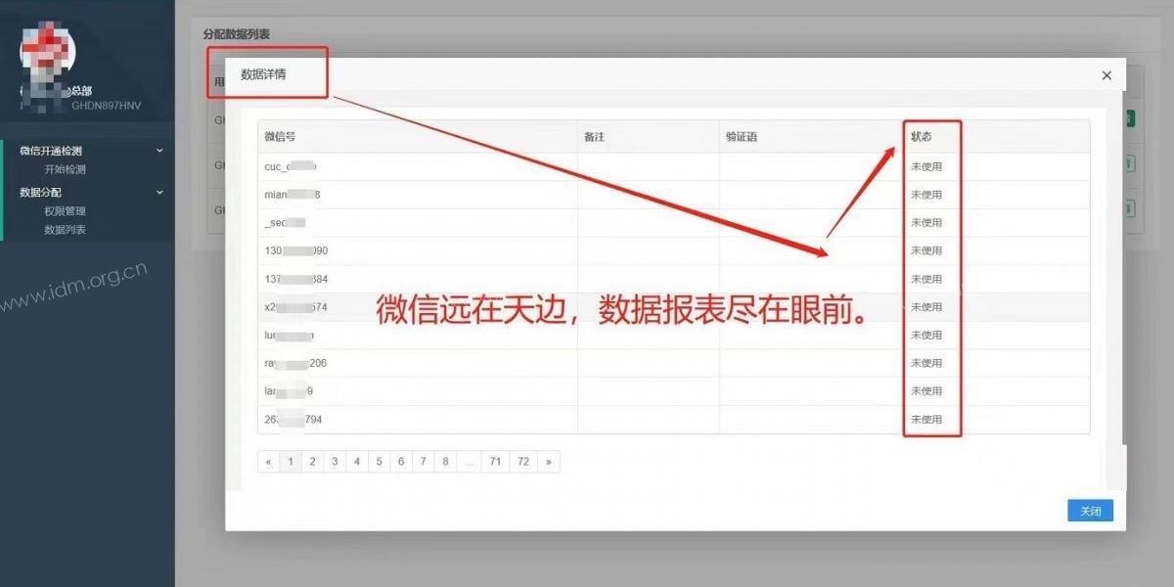Click the user avatar in the sidebar

pos(47,49)
